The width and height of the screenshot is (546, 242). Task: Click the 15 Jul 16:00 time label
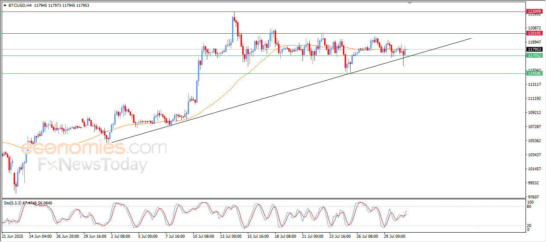(258, 236)
